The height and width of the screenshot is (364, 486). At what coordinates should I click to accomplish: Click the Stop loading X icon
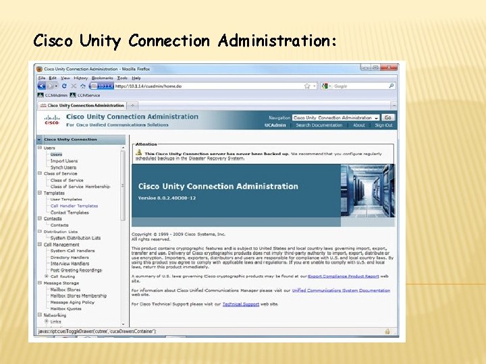(74, 86)
